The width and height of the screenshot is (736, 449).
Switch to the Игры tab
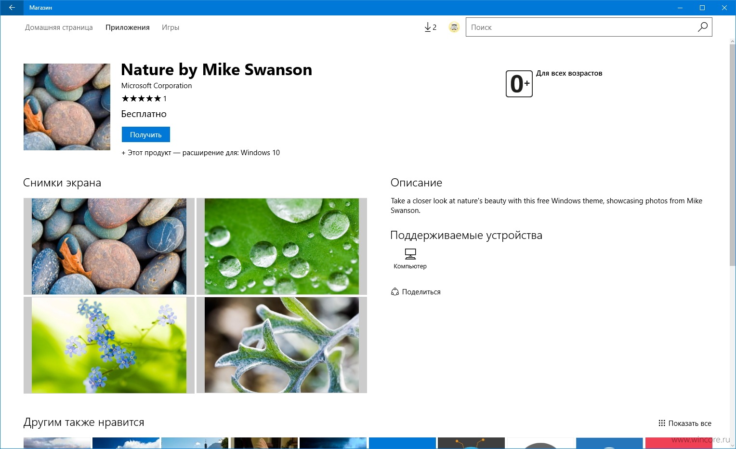pos(171,27)
